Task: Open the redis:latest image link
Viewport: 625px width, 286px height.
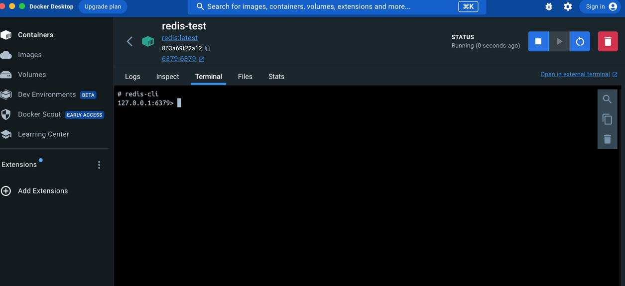Action: coord(180,38)
